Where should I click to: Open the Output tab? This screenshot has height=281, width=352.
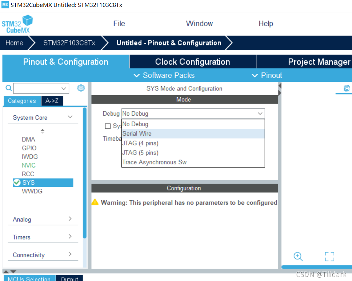(69, 278)
